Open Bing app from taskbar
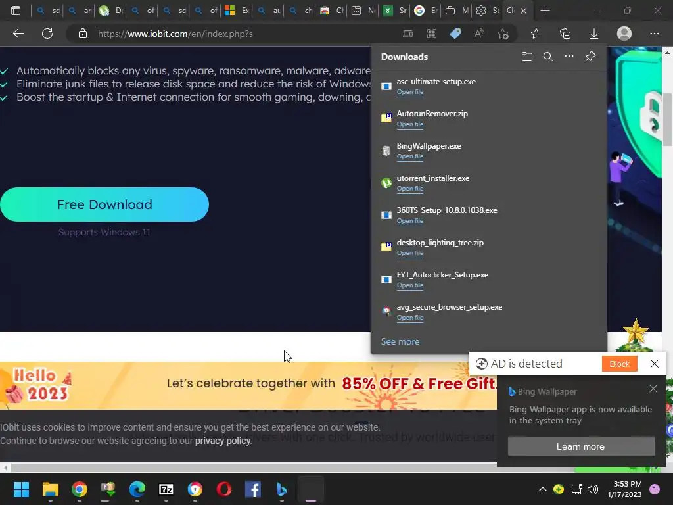 (x=281, y=489)
